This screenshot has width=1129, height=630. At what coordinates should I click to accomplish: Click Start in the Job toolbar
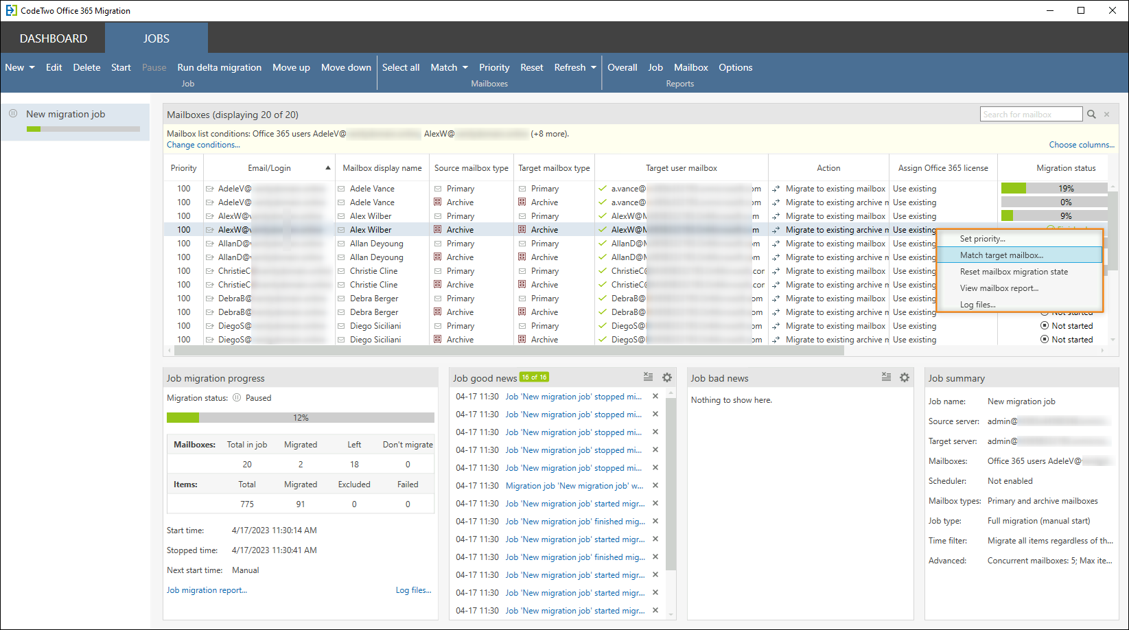(121, 67)
